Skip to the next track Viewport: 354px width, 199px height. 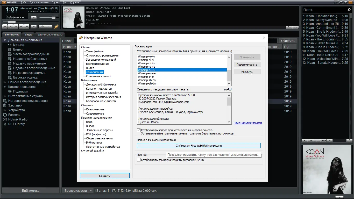tap(27, 26)
